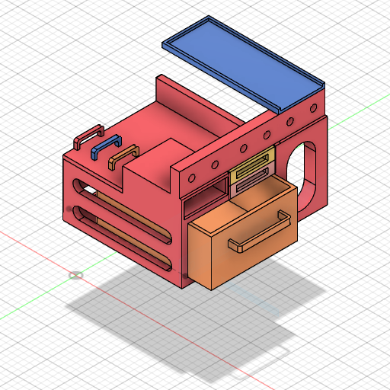The width and height of the screenshot is (390, 390).
Task: Select the large oval cutout on the right side wall
Action: 302,176
